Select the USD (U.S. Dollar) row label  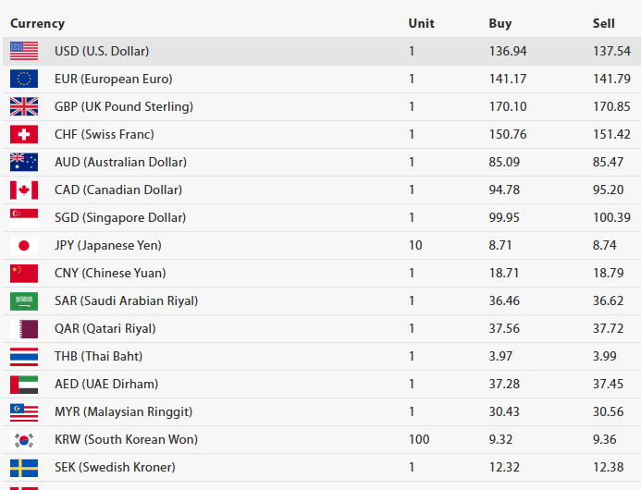point(102,51)
